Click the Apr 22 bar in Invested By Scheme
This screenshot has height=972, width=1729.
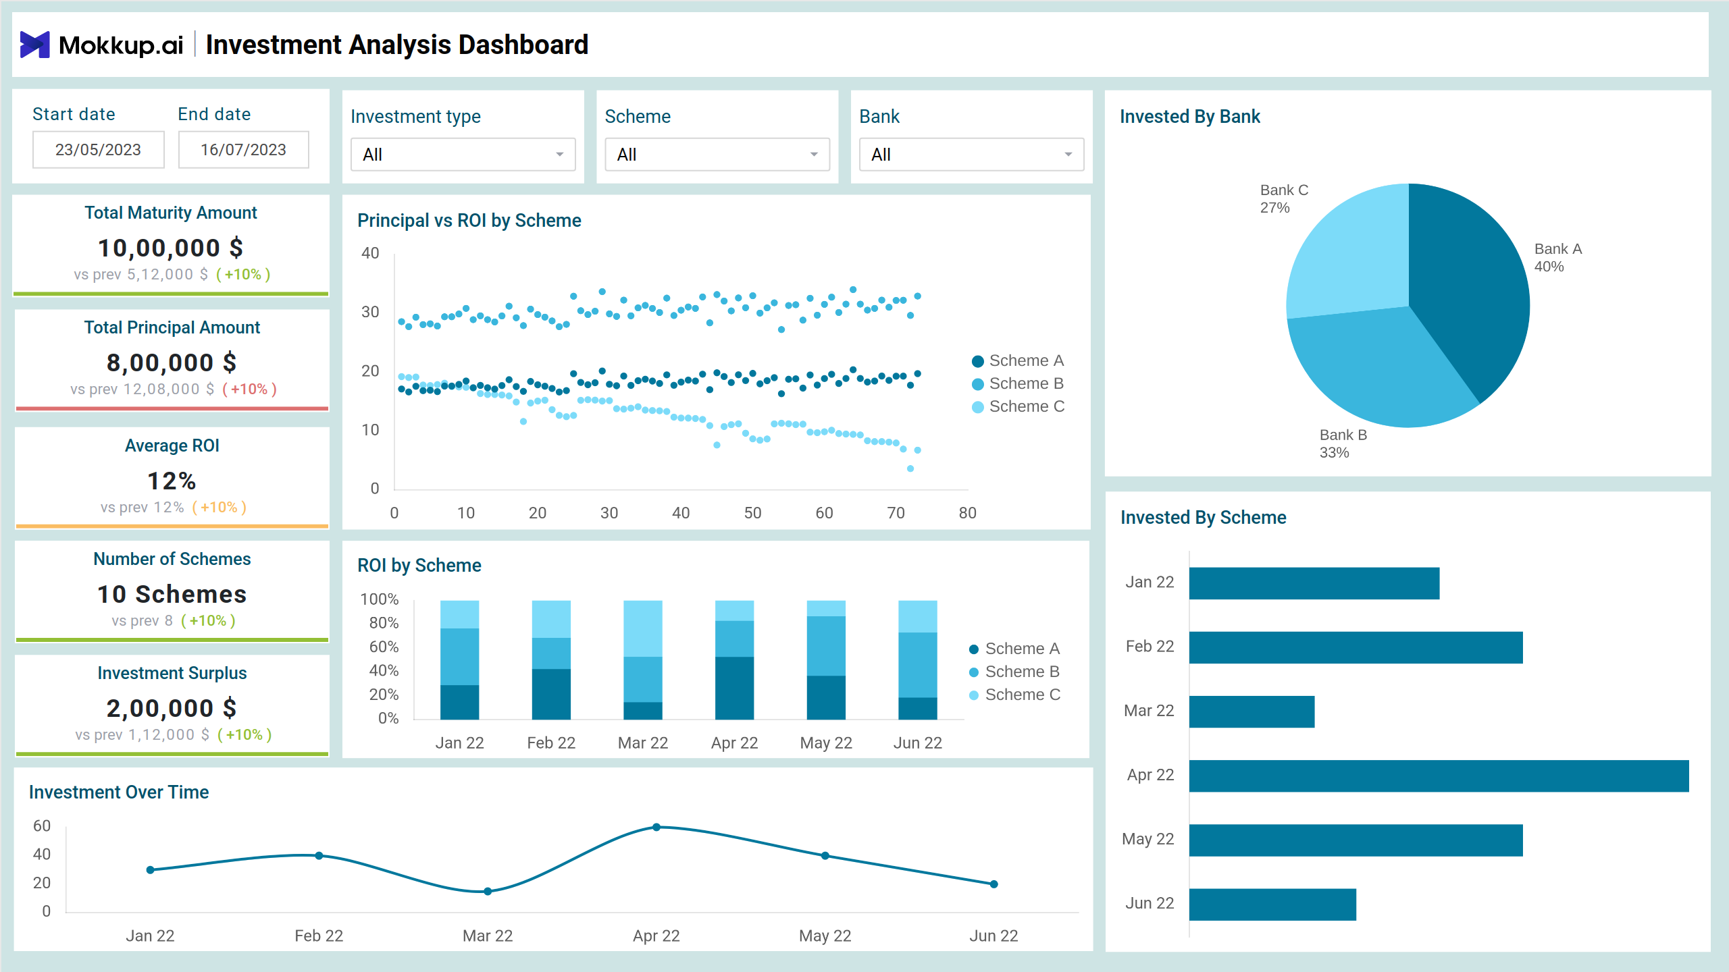(1439, 776)
